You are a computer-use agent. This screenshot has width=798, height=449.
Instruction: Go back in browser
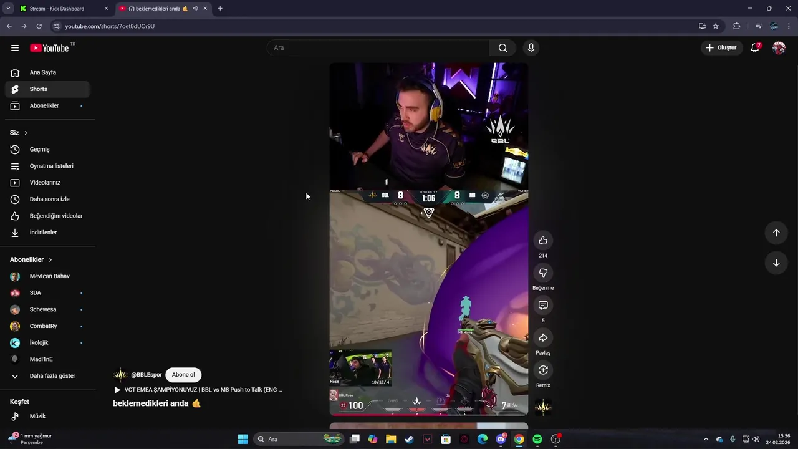click(9, 26)
